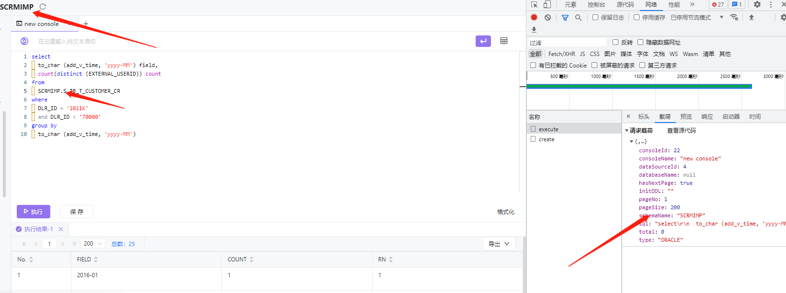786x293 pixels.
Task: Check 隐藏数据网址 checkbox
Action: [x=640, y=42]
